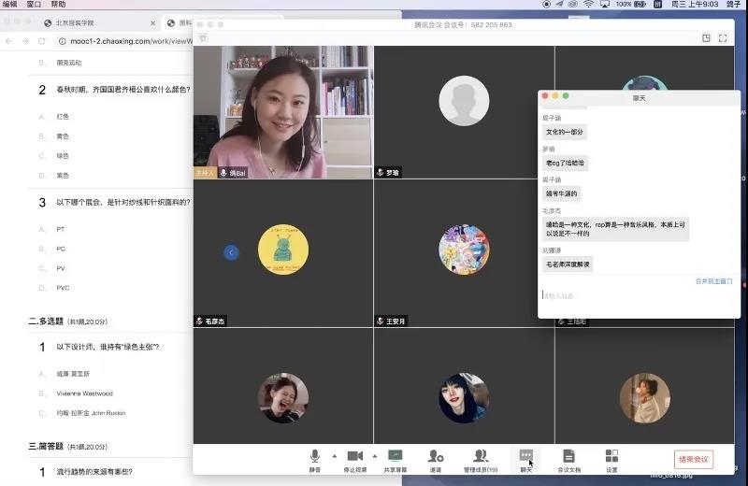
Task: Expand the arrow next to 静音
Action: point(335,456)
